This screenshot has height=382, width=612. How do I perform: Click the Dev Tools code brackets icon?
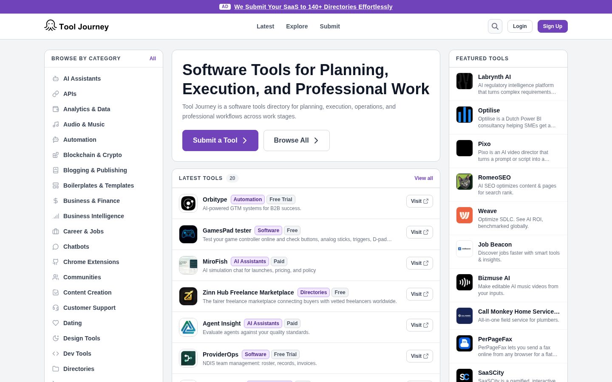point(56,354)
